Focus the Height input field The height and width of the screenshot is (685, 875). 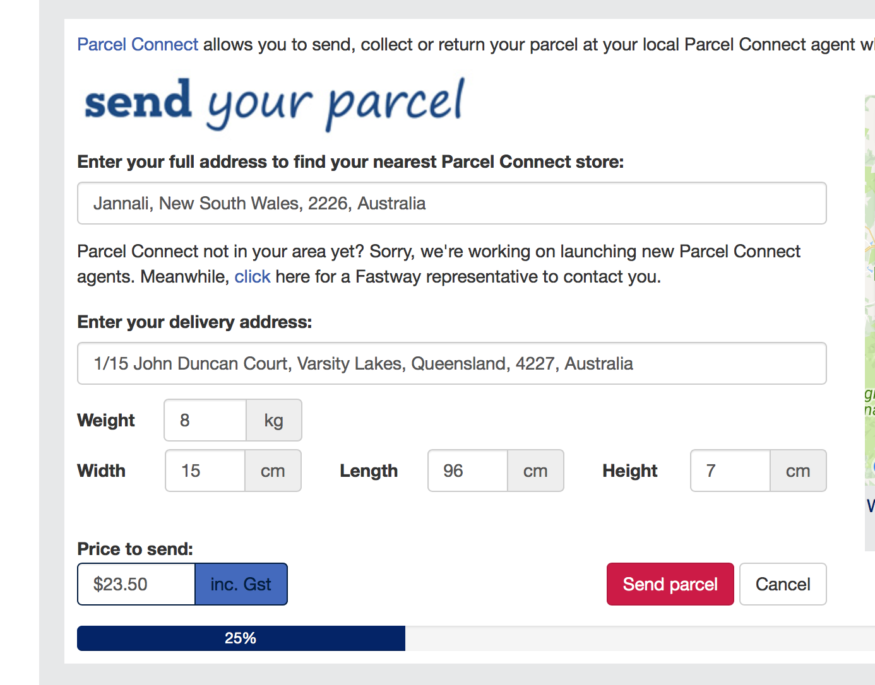[730, 471]
